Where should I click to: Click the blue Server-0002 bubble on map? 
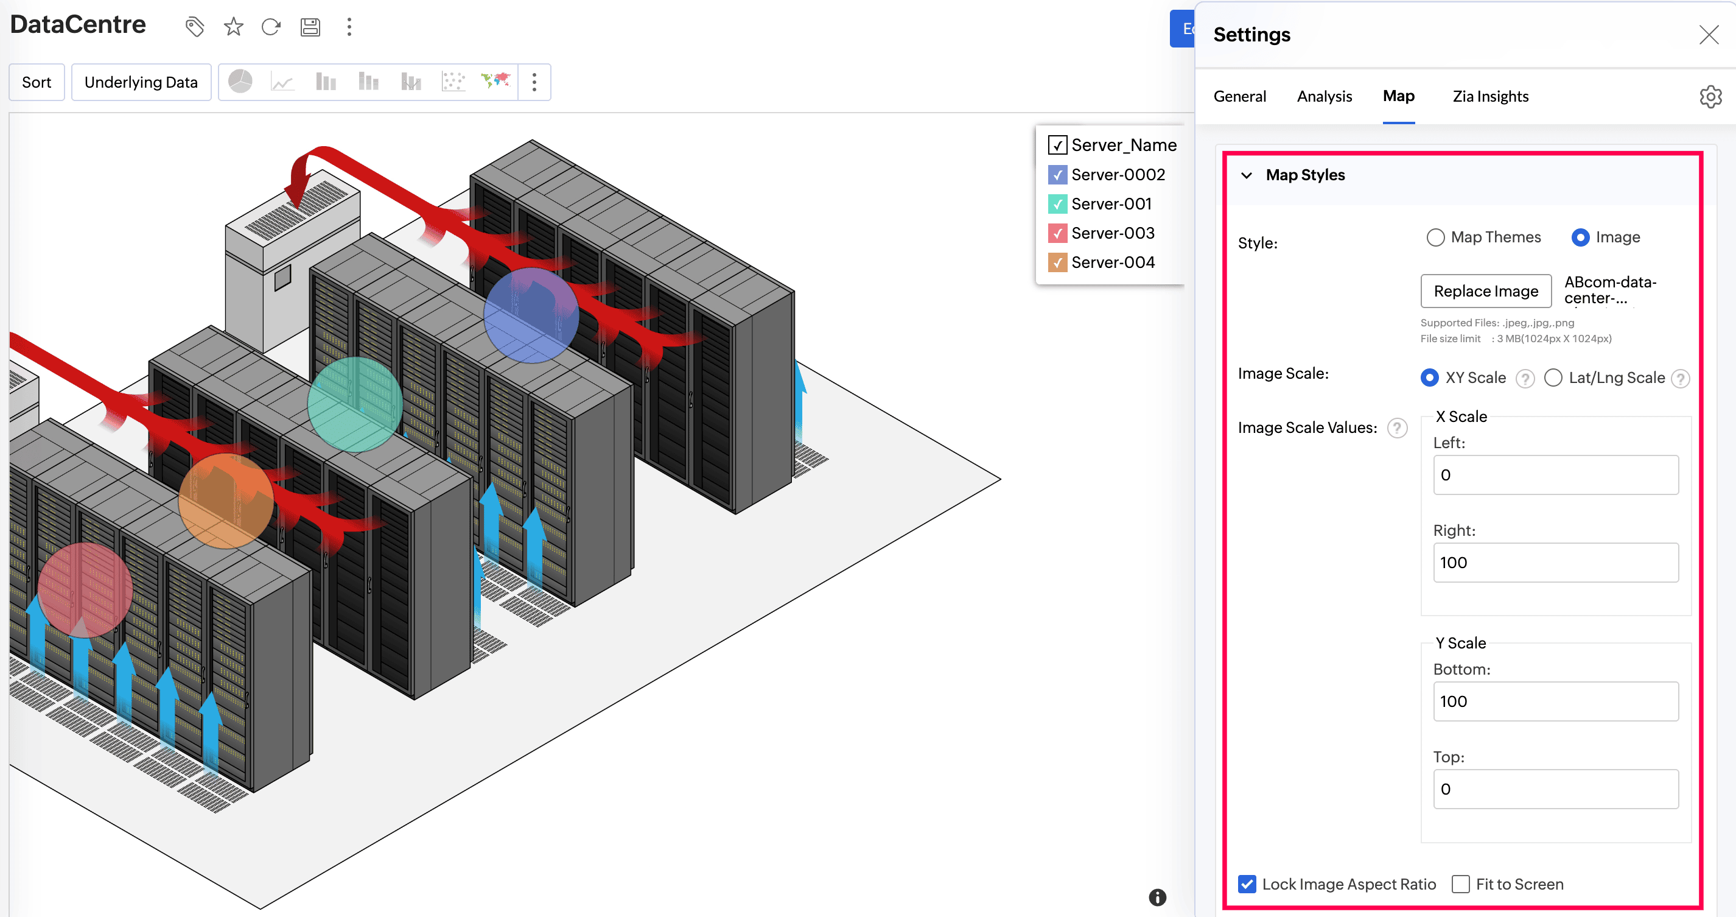pyautogui.click(x=531, y=315)
